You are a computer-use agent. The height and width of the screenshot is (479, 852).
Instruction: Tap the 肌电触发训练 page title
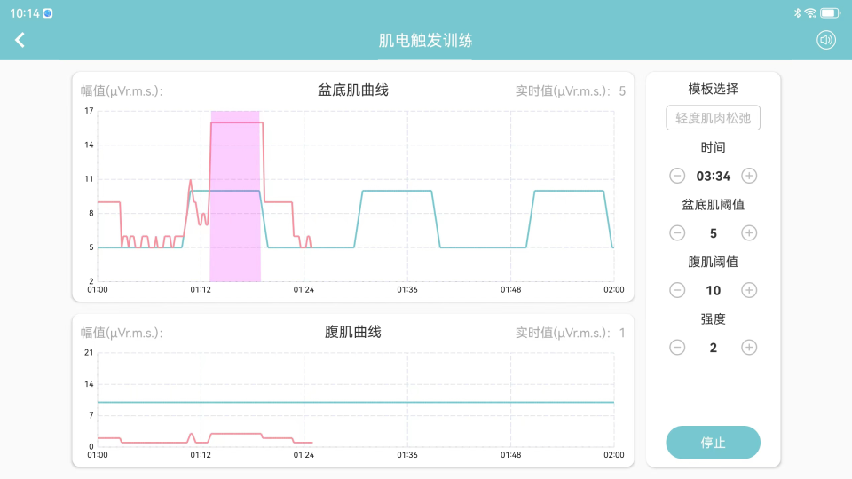pos(425,41)
